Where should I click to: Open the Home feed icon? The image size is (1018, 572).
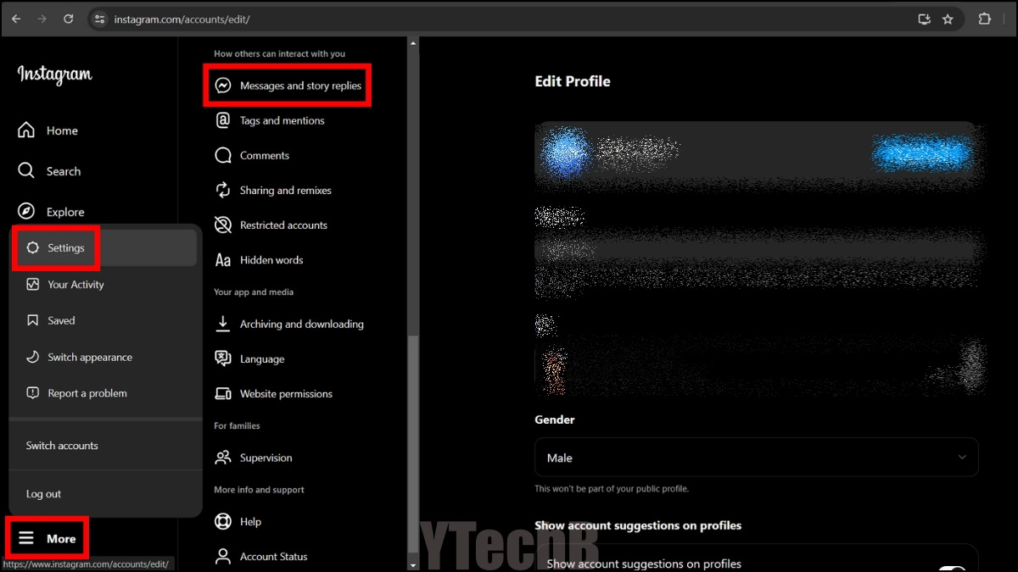pos(26,131)
